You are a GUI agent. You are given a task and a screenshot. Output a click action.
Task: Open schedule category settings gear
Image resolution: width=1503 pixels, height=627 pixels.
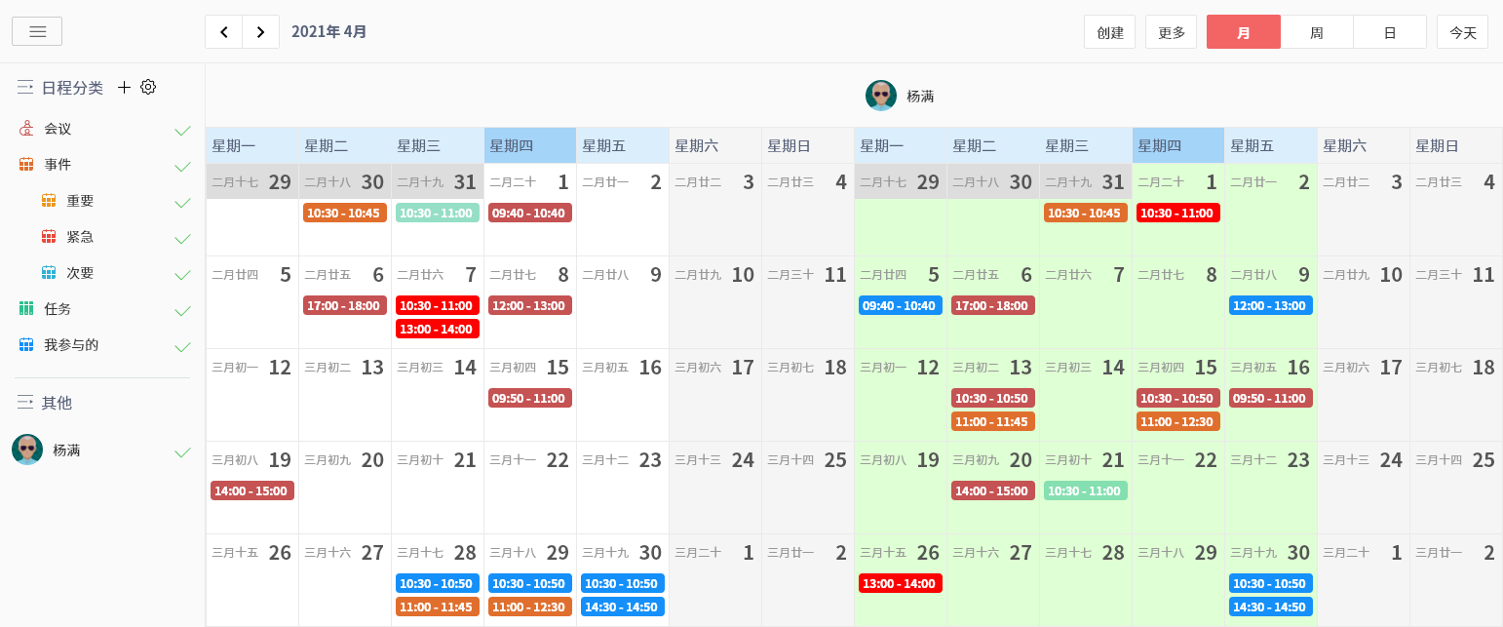point(148,87)
